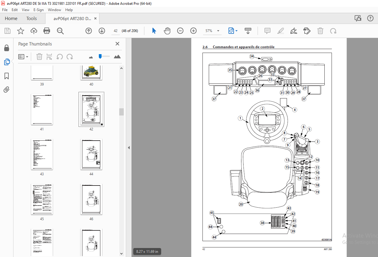Open the View menu
The width and height of the screenshot is (378, 257).
click(x=25, y=10)
